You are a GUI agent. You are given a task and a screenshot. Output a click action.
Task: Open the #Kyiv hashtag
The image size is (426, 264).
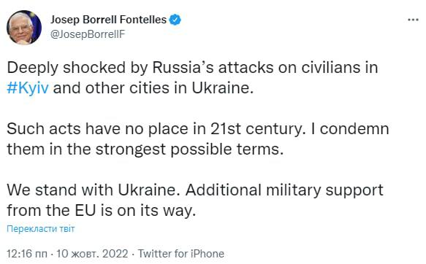point(28,88)
